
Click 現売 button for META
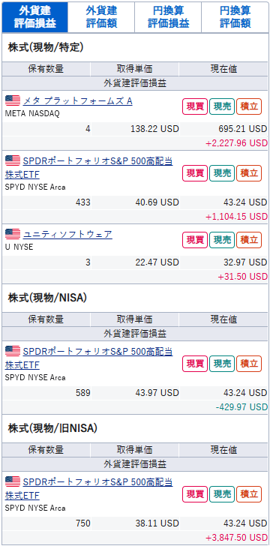[222, 106]
